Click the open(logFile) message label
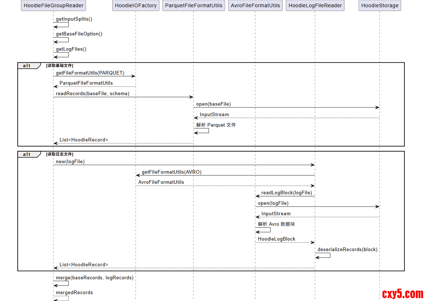 [x=273, y=203]
